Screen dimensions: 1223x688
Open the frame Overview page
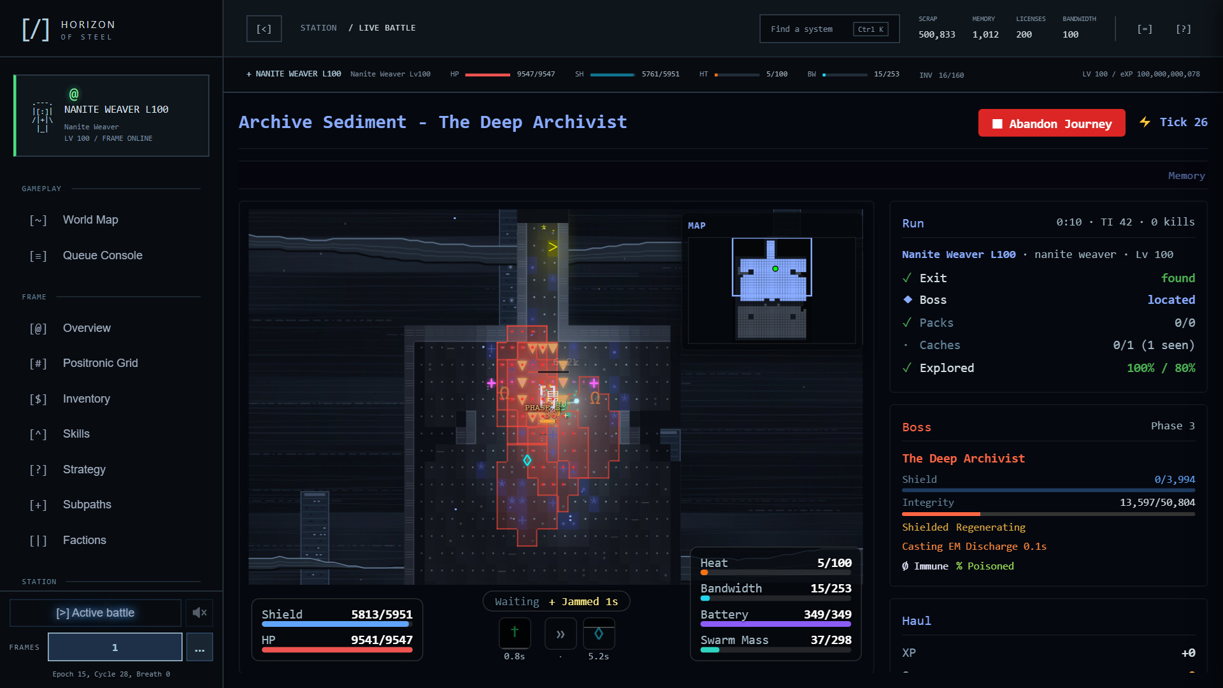pyautogui.click(x=87, y=328)
